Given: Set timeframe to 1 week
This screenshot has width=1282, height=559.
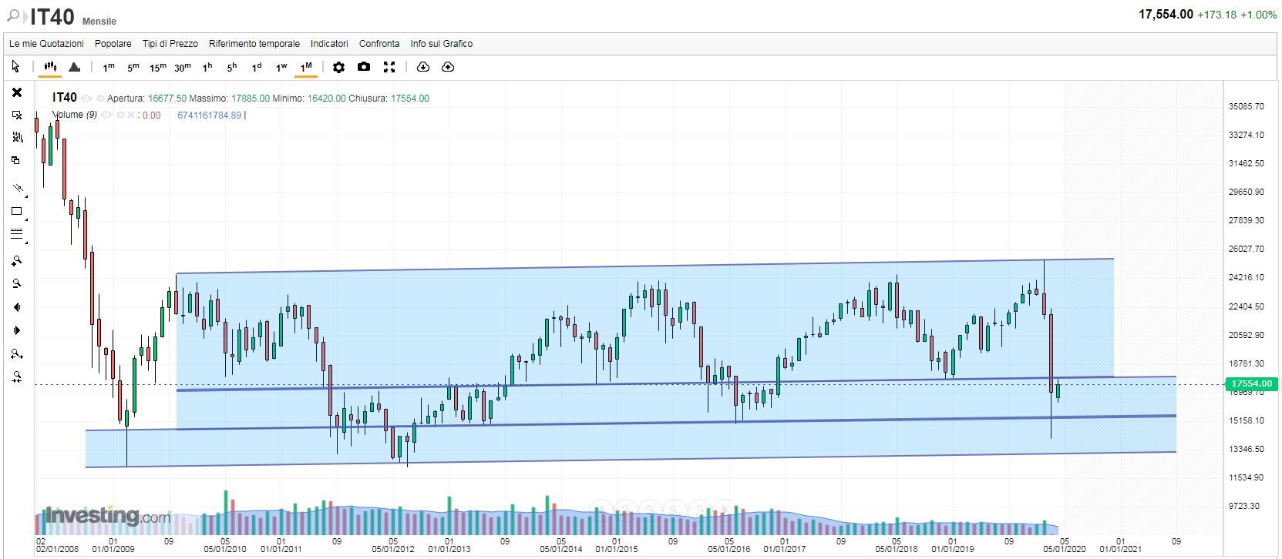Looking at the screenshot, I should pos(281,67).
